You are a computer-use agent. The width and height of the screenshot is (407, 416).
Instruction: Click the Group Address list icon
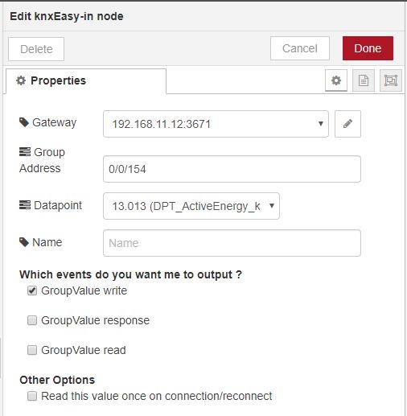tap(25, 152)
